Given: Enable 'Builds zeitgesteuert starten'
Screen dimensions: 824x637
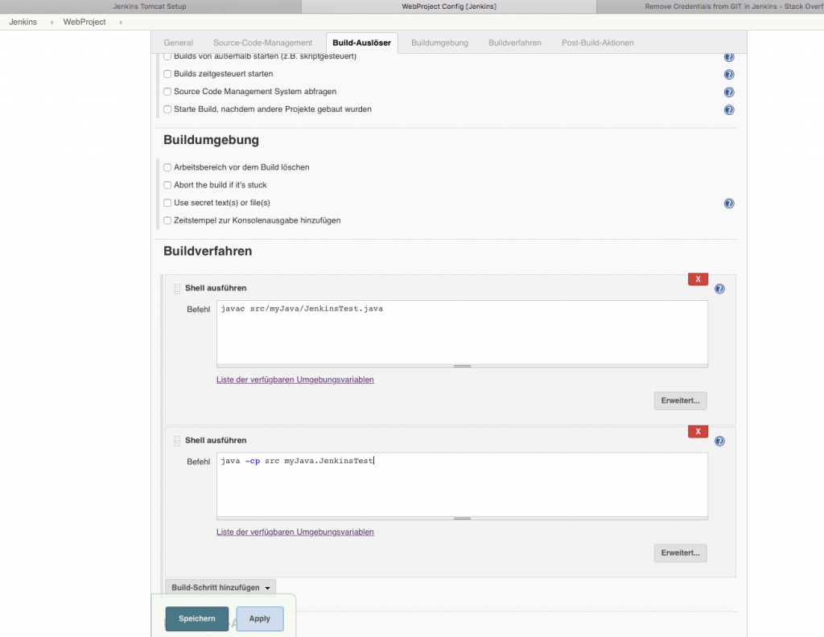Looking at the screenshot, I should 167,73.
